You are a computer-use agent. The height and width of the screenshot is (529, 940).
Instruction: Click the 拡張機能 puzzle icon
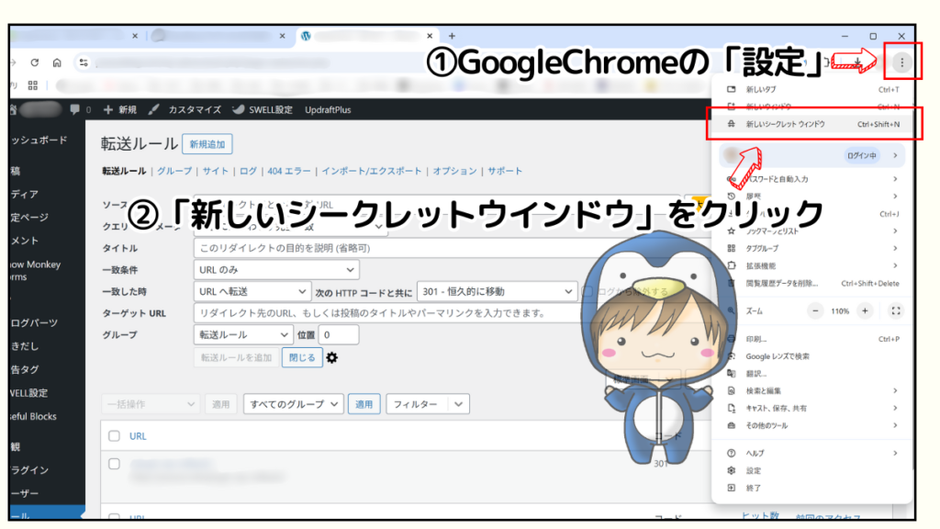click(x=732, y=265)
